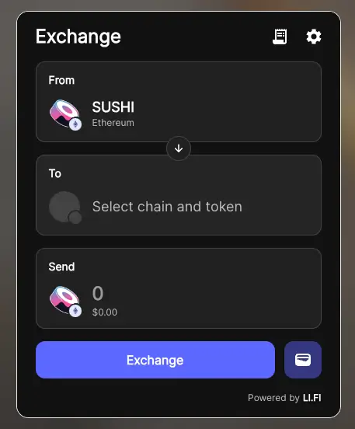Click the SUSHI logo in Send card
355x429 pixels.
point(64,300)
